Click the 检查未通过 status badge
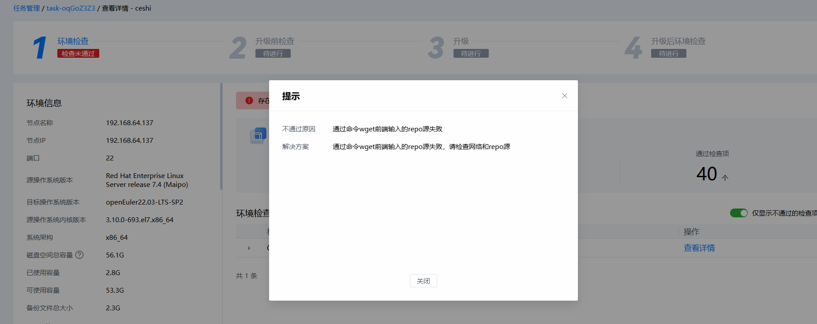 [78, 53]
